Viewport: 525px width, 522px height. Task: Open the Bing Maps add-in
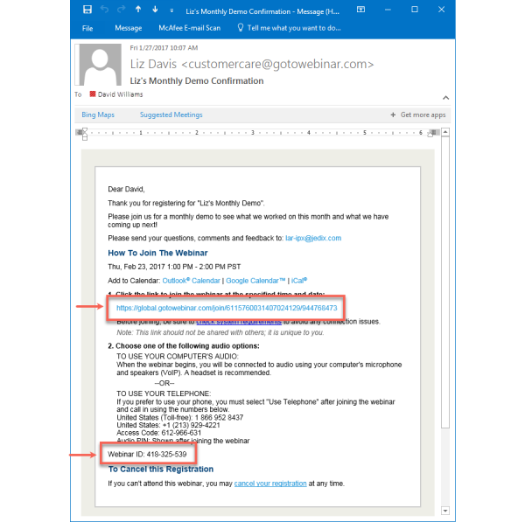pos(98,115)
